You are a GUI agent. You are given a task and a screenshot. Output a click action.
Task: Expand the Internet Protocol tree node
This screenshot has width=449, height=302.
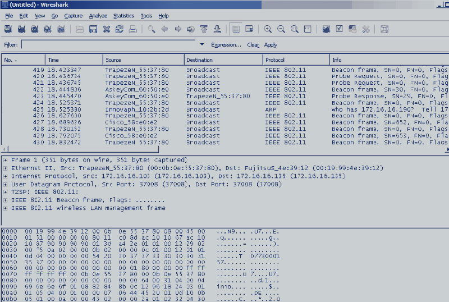(5, 176)
